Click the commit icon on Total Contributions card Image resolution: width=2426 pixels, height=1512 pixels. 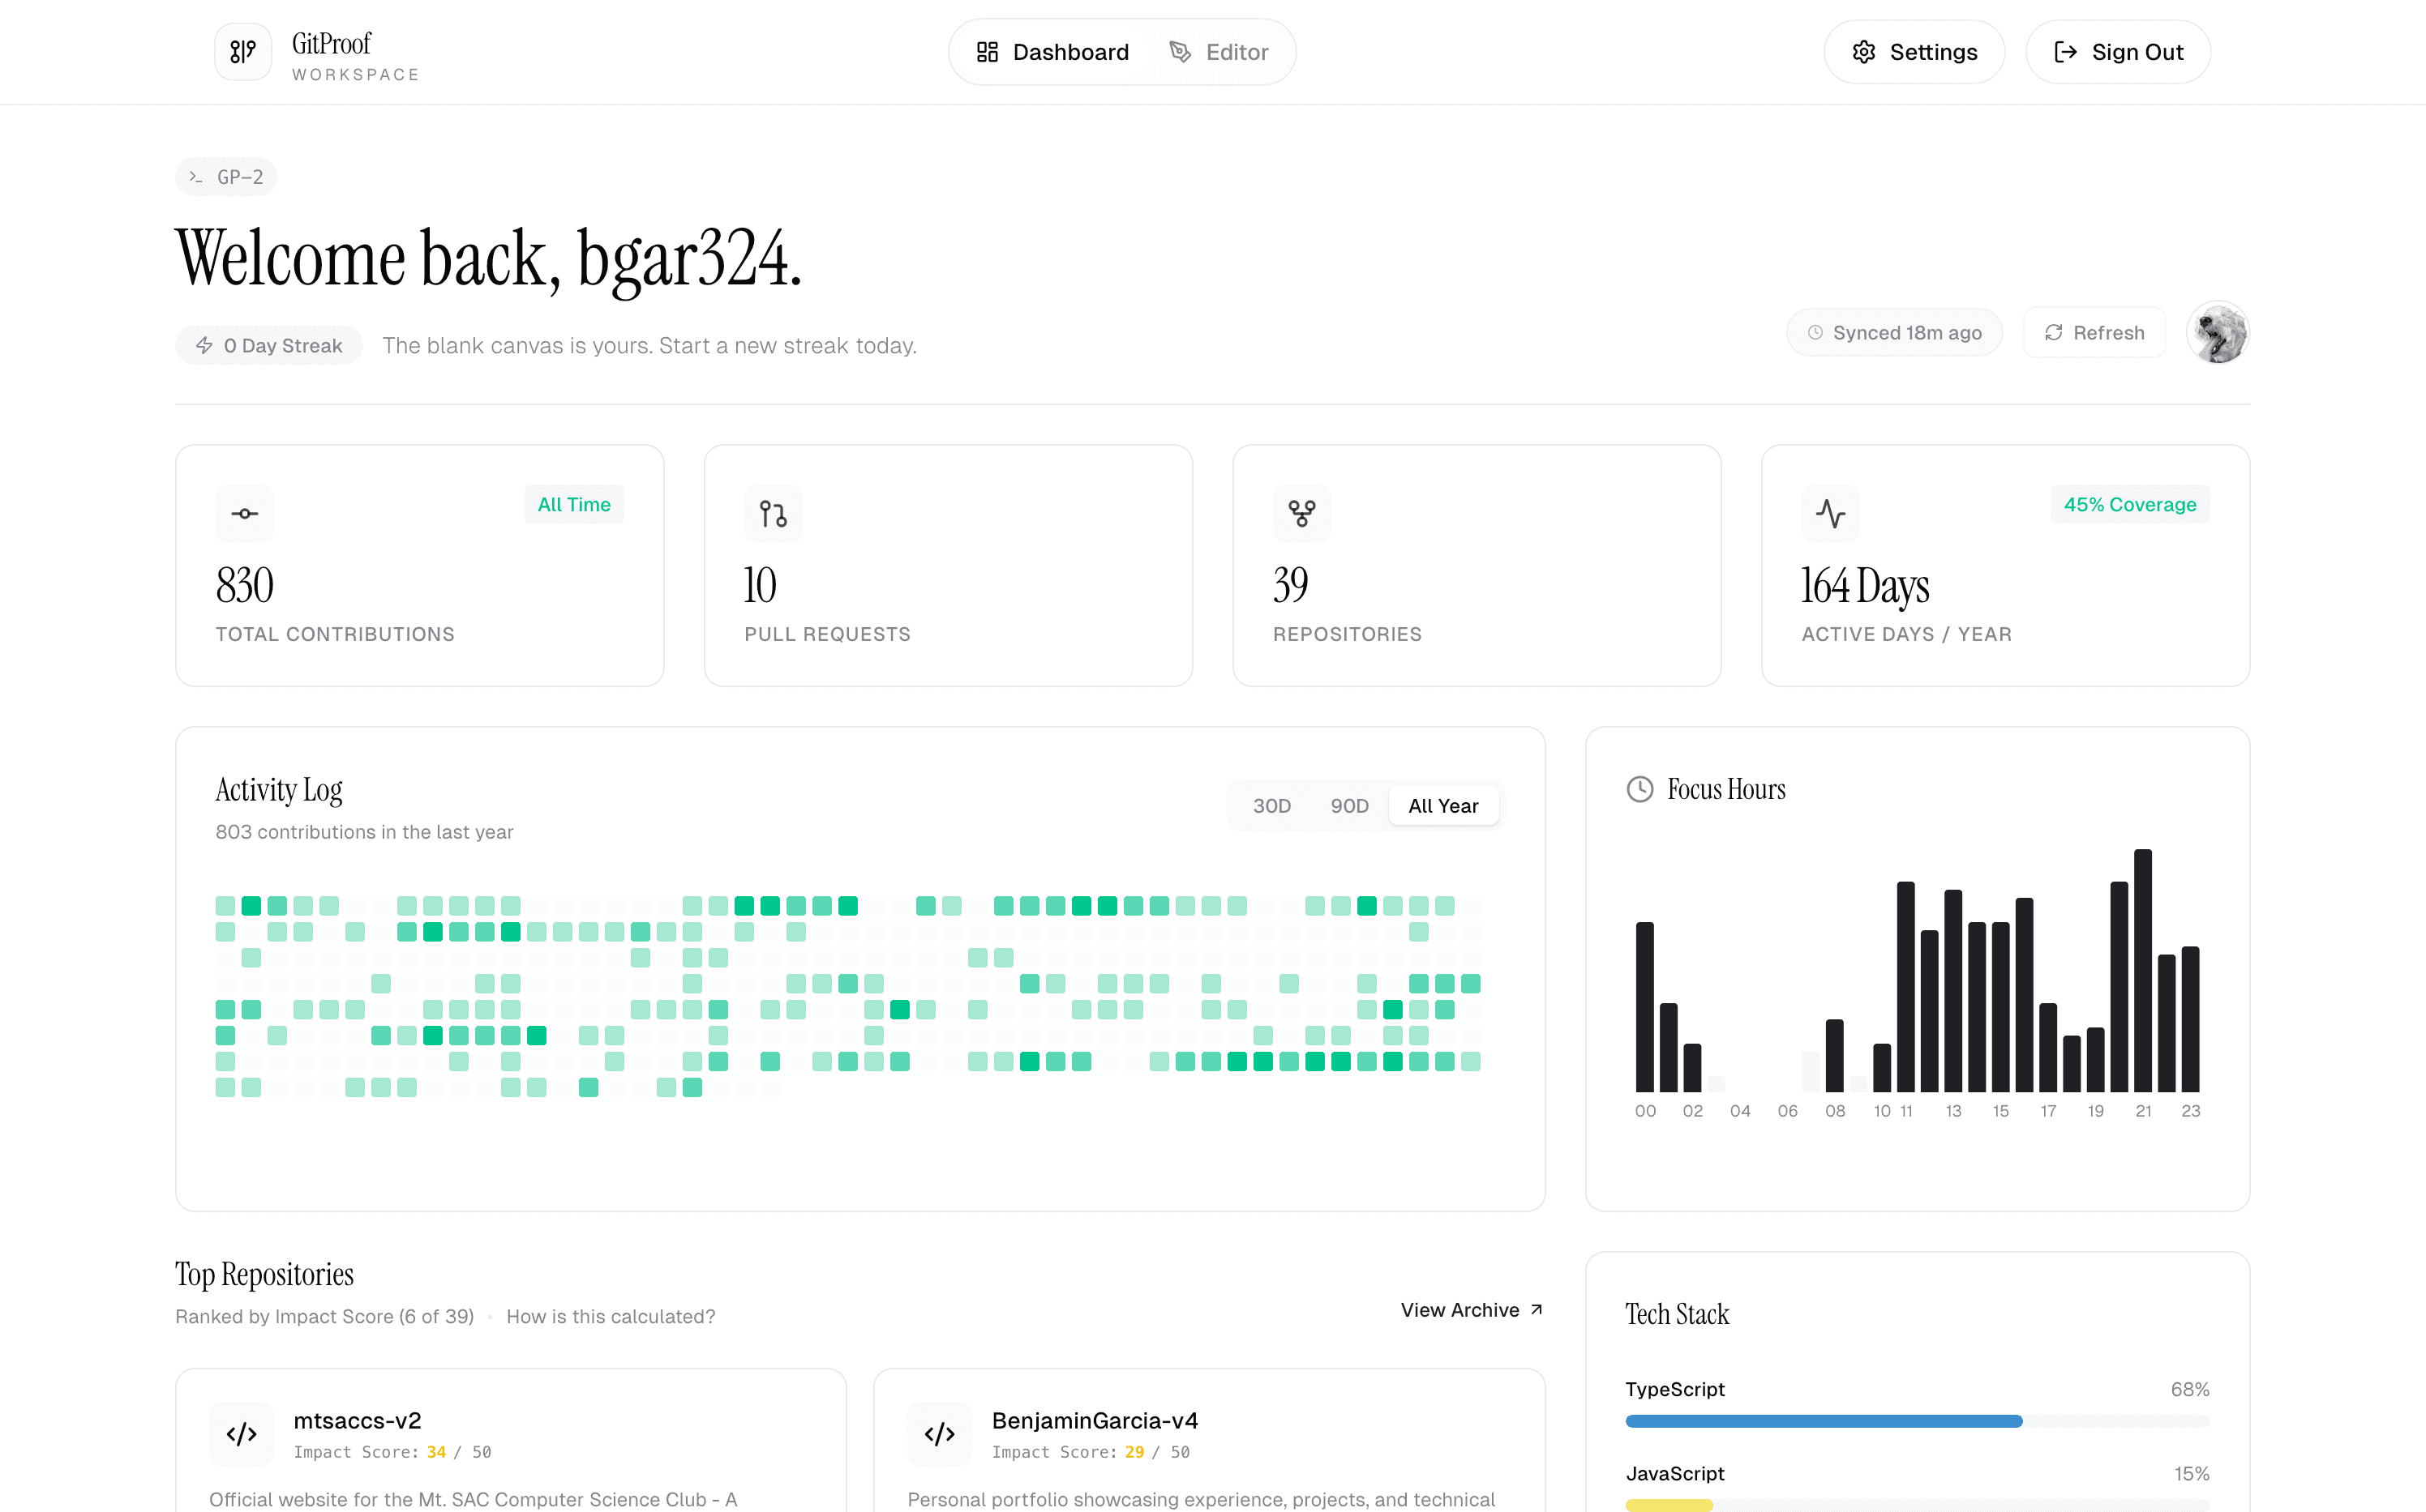tap(243, 513)
